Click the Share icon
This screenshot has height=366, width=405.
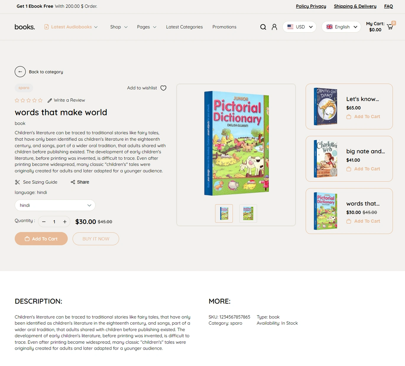[x=73, y=182]
